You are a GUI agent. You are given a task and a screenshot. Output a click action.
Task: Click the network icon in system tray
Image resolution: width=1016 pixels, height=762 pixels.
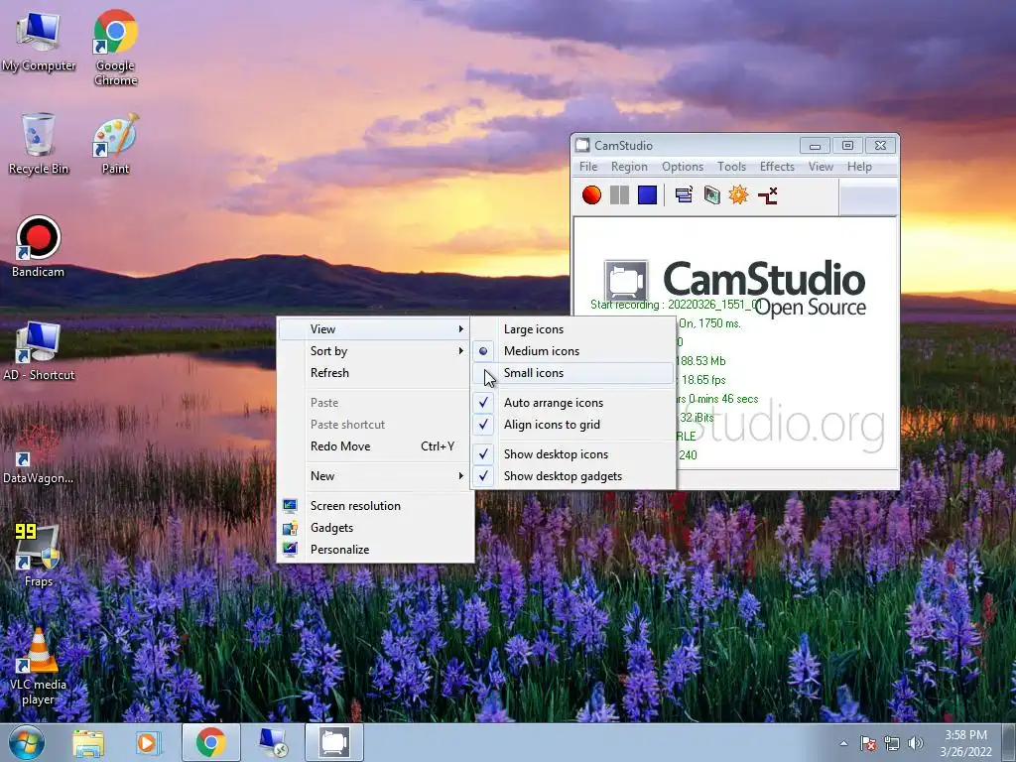pos(892,743)
